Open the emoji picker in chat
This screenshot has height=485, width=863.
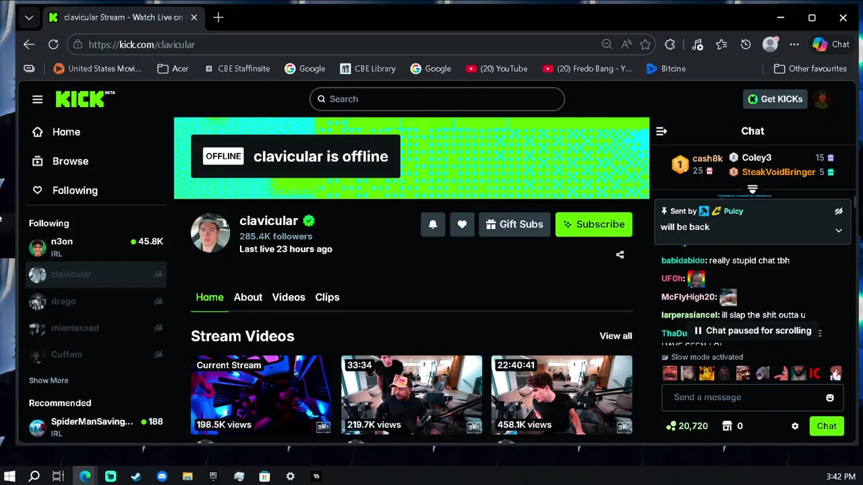coord(830,397)
